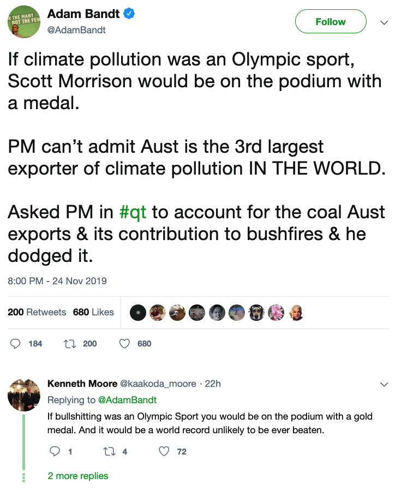
Task: Click Adam Bandt's verified badge
Action: tap(128, 15)
